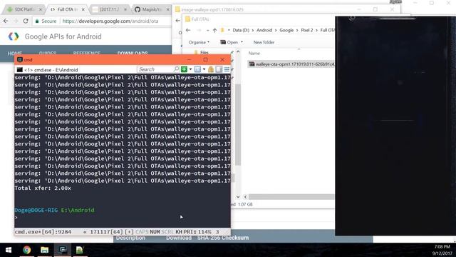456x257 pixels.
Task: Click Explorer back arrow in Full OTAs window
Action: tap(188, 30)
